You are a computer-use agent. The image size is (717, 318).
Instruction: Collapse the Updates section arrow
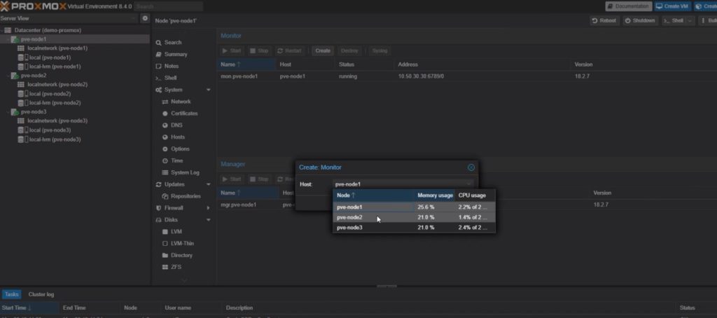(x=209, y=184)
